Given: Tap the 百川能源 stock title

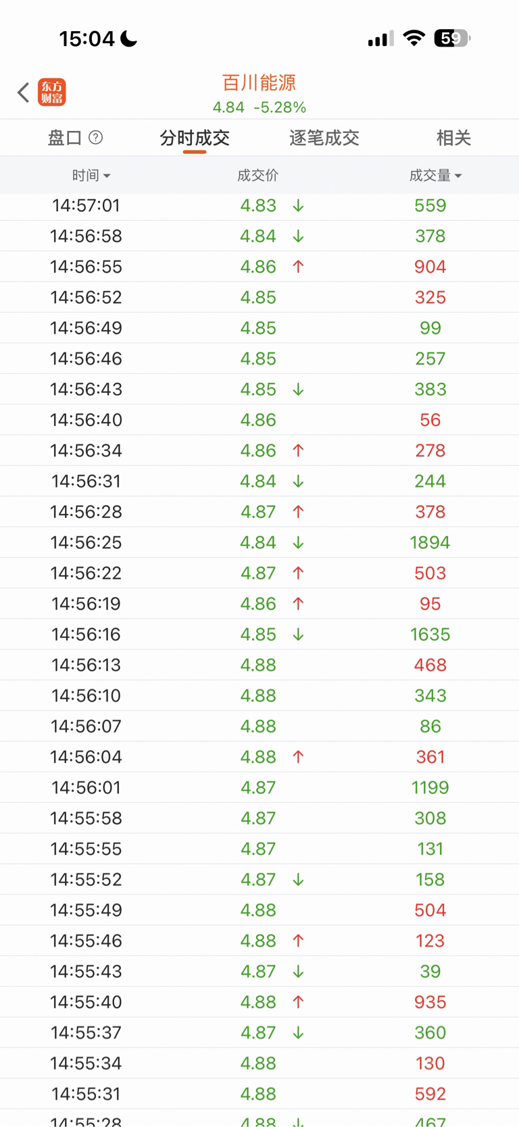Looking at the screenshot, I should tap(259, 83).
